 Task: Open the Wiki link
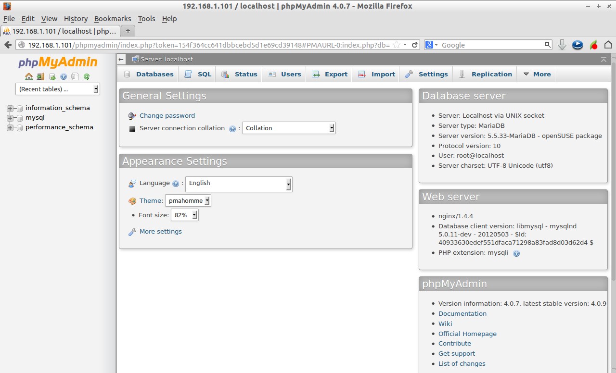pos(445,323)
